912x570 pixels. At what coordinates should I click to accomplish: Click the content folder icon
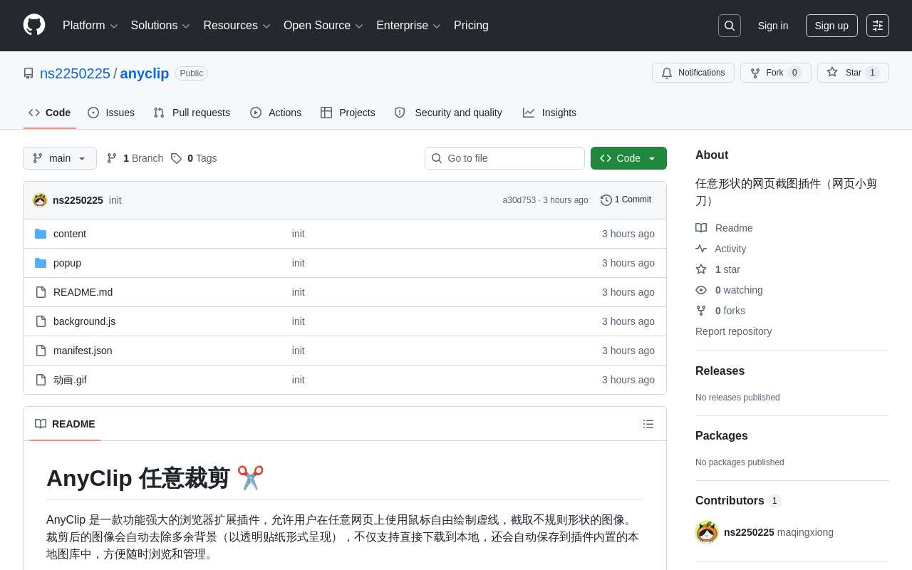[x=41, y=234]
